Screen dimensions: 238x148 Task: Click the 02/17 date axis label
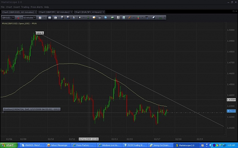(x=157, y=139)
